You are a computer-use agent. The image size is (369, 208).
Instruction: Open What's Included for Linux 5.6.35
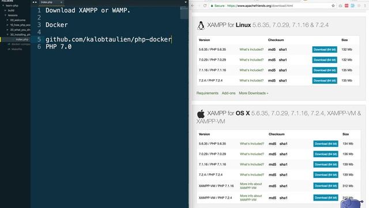pos(251,50)
